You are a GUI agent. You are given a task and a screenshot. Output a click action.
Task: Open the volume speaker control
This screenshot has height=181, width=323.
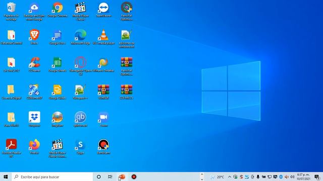pos(292,176)
